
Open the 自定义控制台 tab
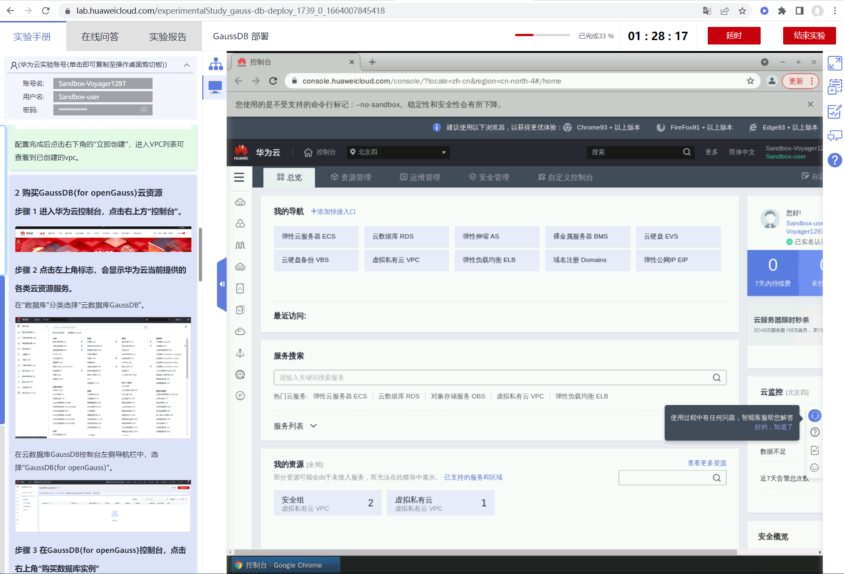(565, 177)
